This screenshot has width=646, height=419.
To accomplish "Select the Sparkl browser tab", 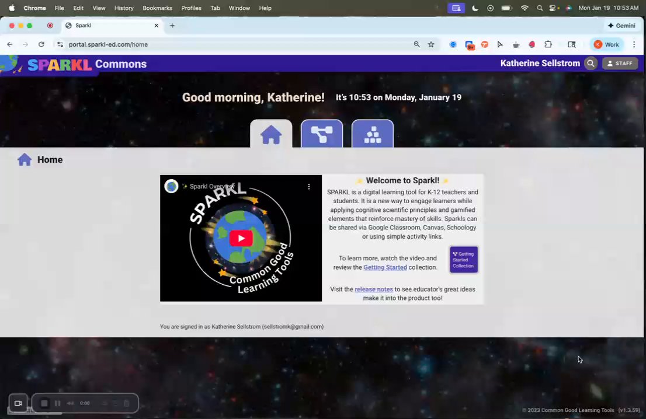I will tap(111, 26).
